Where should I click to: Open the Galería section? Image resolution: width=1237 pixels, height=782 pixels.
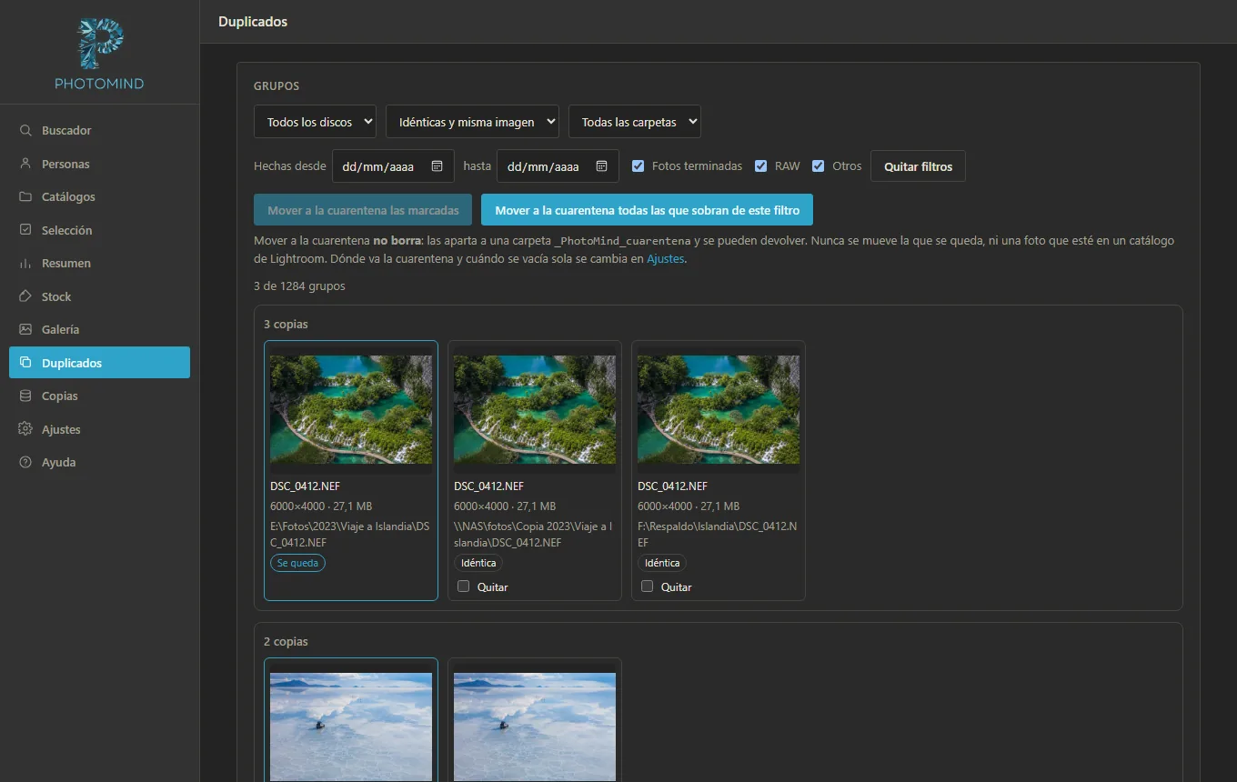99,329
